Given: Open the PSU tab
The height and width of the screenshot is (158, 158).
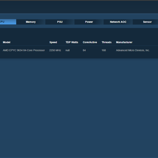Looking at the screenshot, I should coord(60,22).
